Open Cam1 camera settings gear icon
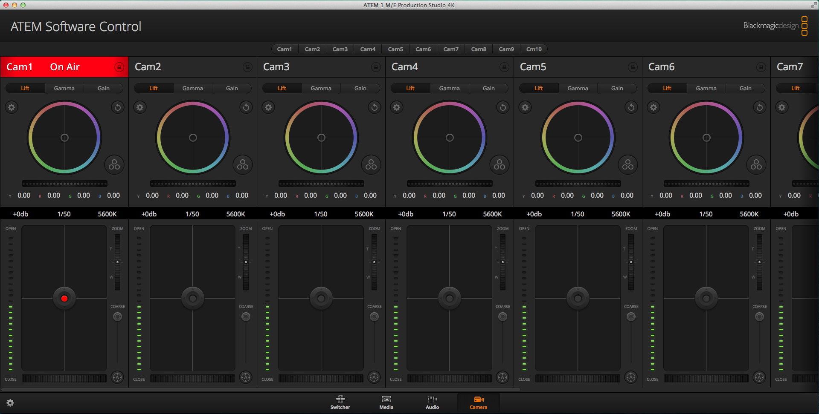 click(x=12, y=107)
